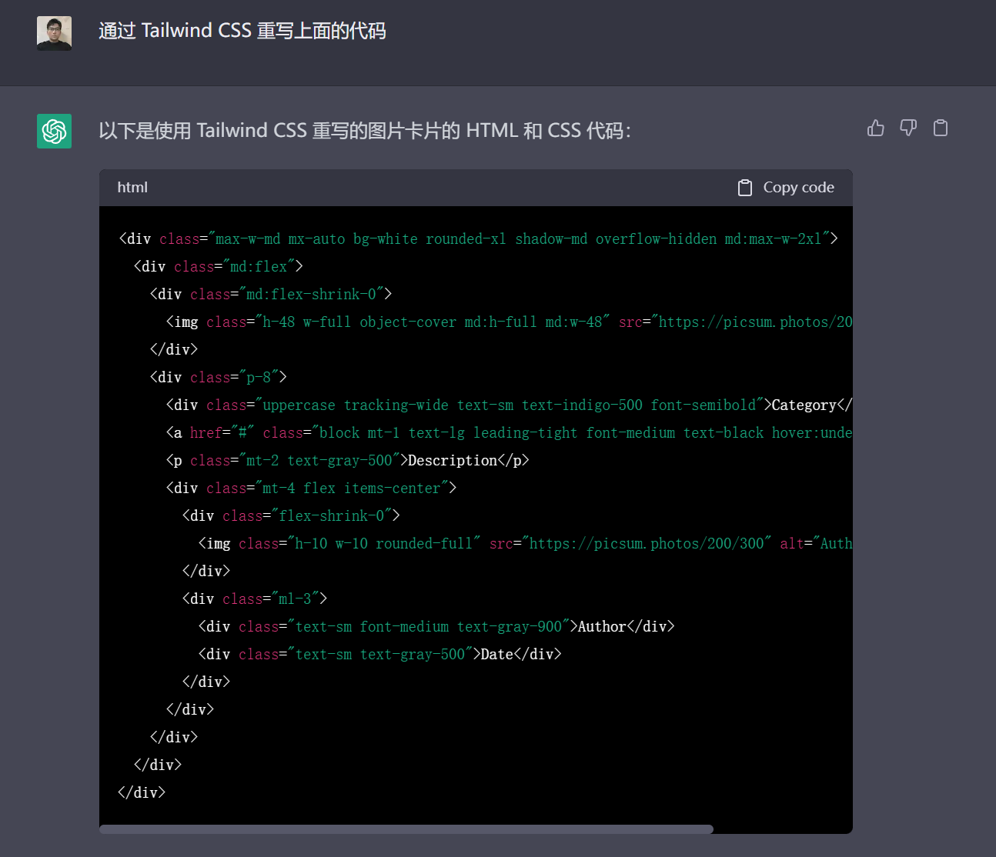This screenshot has height=857, width=996.
Task: Click the user profile photo
Action: click(54, 33)
